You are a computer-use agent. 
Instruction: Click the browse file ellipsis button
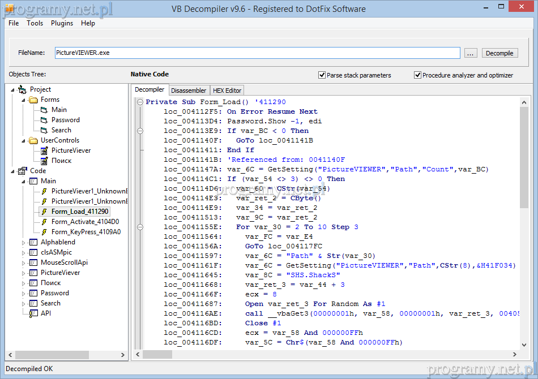point(471,53)
